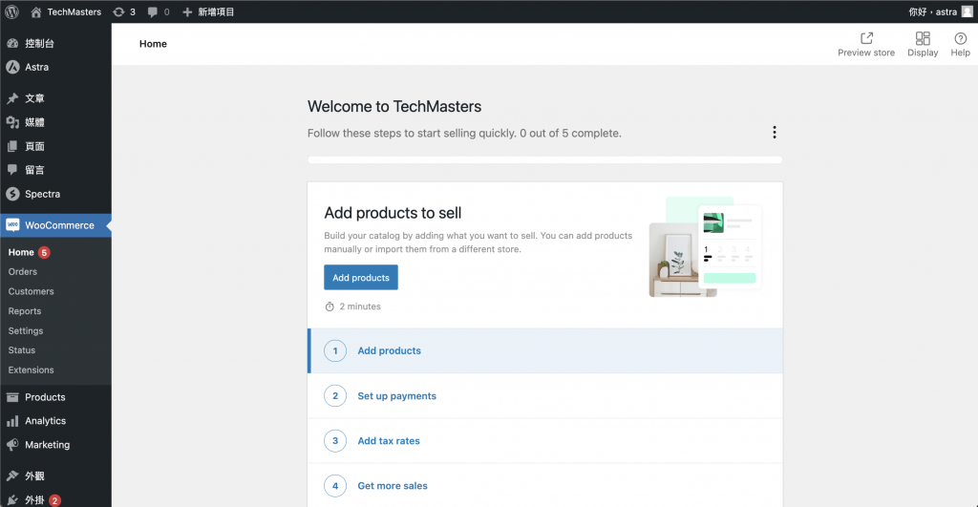Click the Marketing menu label

(x=48, y=445)
